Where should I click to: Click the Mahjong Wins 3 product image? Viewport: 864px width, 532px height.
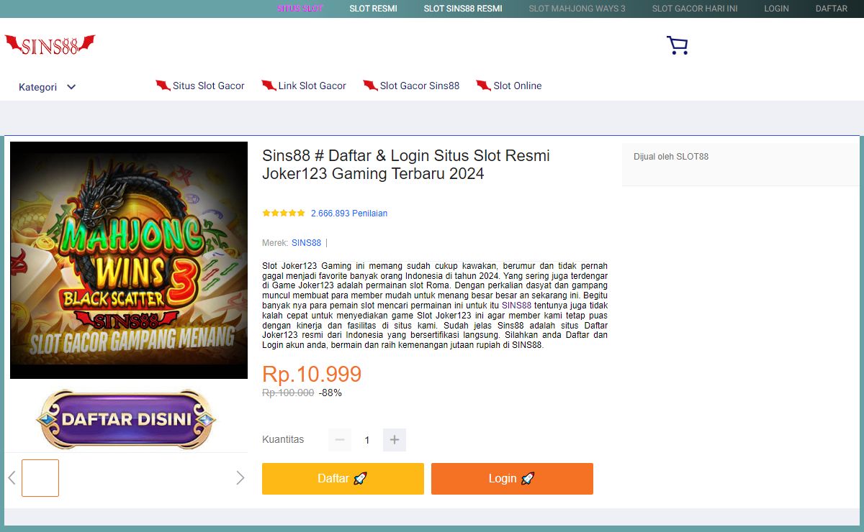(x=129, y=260)
